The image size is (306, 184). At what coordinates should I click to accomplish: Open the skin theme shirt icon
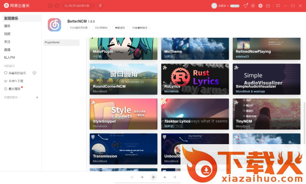pos(245,6)
